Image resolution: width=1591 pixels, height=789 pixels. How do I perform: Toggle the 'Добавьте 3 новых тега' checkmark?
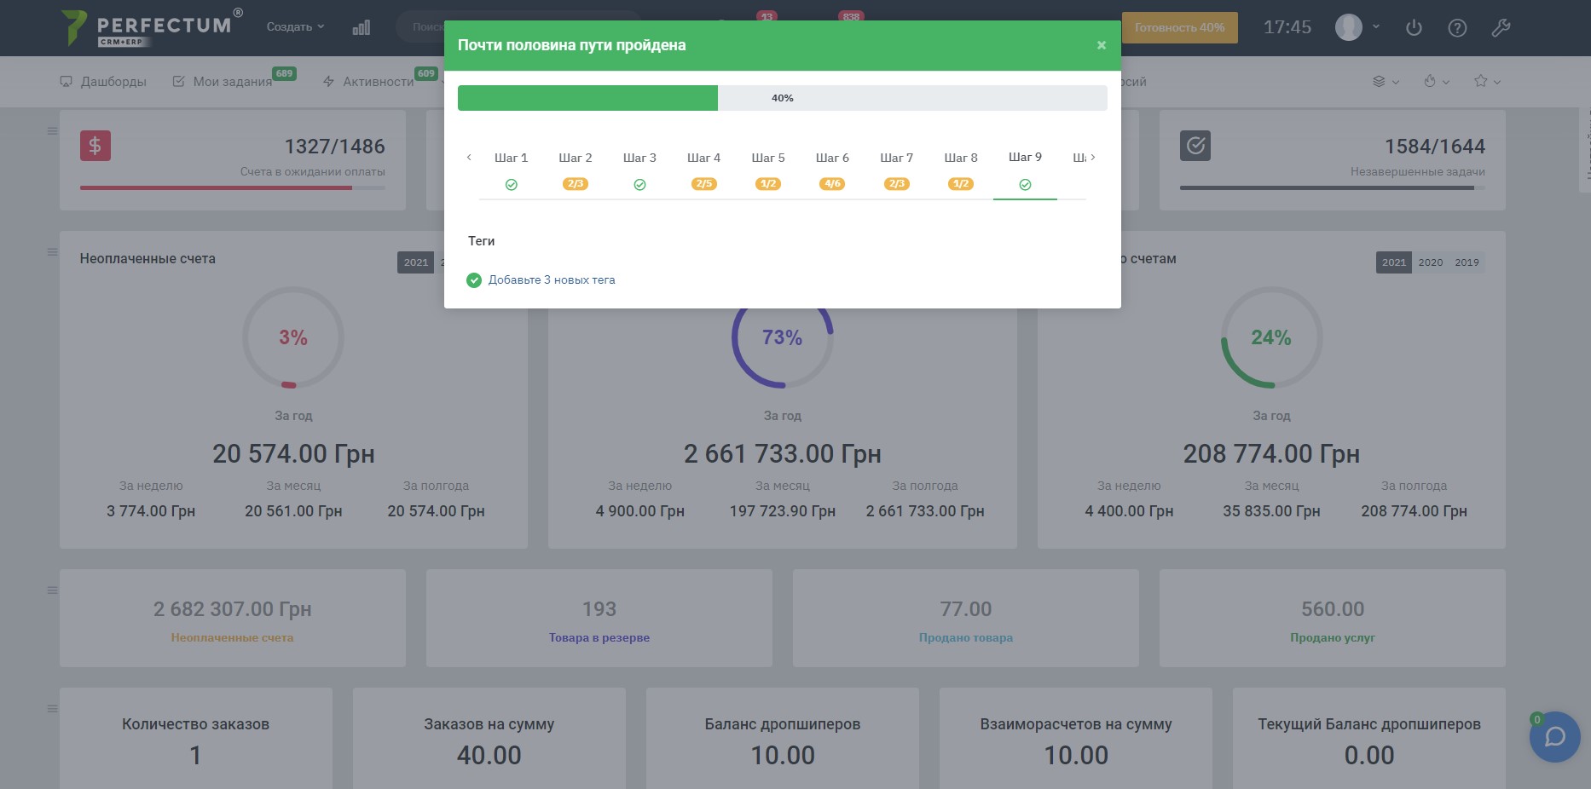tap(474, 280)
